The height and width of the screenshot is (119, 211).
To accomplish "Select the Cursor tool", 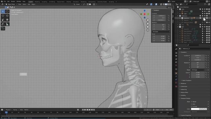I will (x=7, y=11).
